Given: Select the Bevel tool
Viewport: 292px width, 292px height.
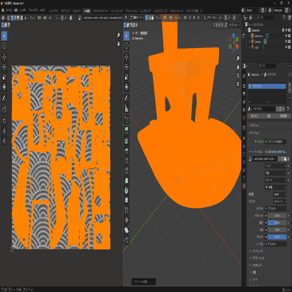Looking at the screenshot, I should click(x=127, y=151).
